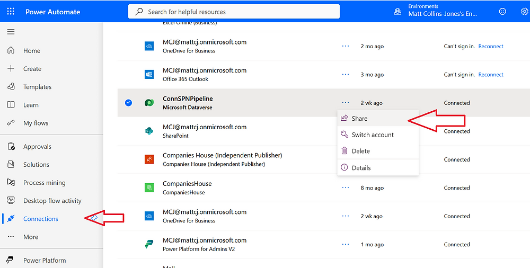This screenshot has height=268, width=530.
Task: Click the SharePoint connection icon
Action: [149, 131]
